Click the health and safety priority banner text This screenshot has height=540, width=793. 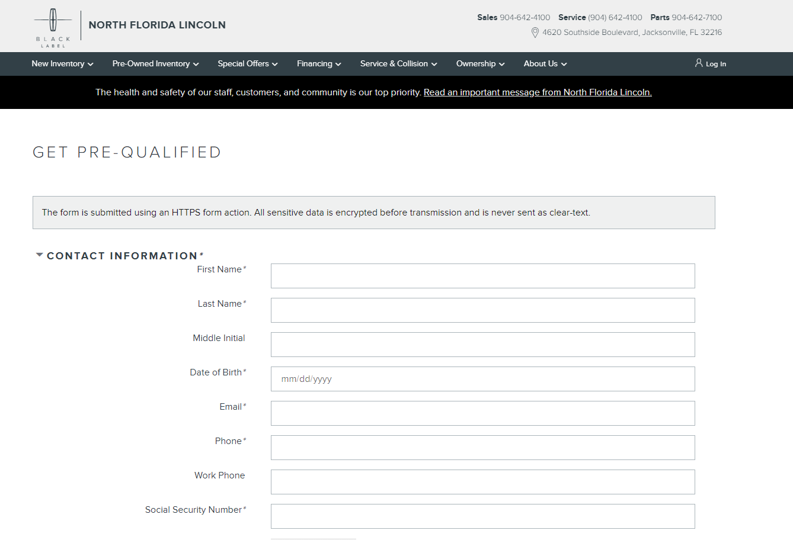click(258, 92)
